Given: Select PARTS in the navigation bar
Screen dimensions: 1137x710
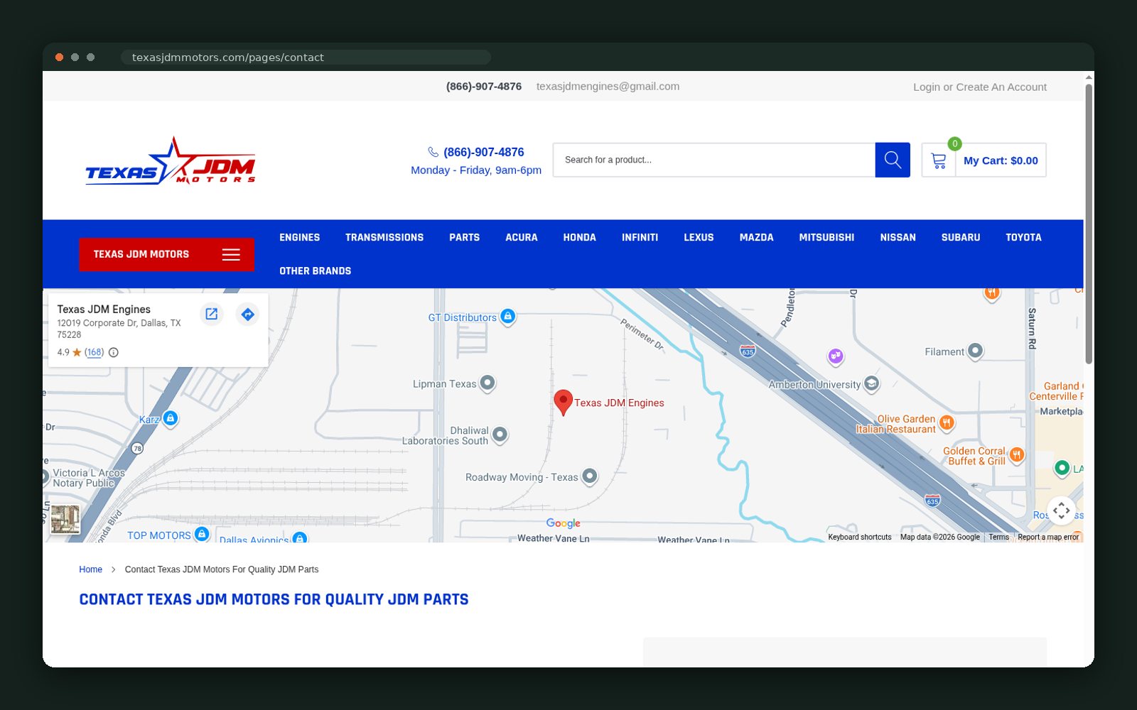Looking at the screenshot, I should point(464,237).
